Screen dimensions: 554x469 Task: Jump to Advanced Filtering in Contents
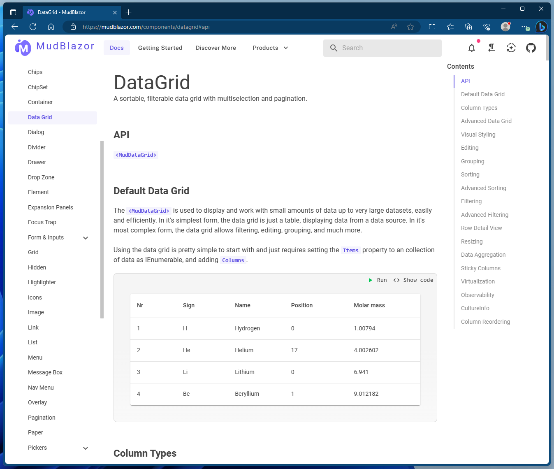point(484,214)
